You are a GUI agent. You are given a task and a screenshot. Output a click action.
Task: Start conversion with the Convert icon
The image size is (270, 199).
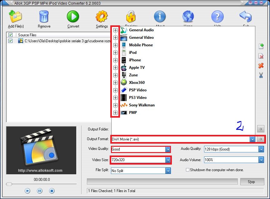coord(73,17)
